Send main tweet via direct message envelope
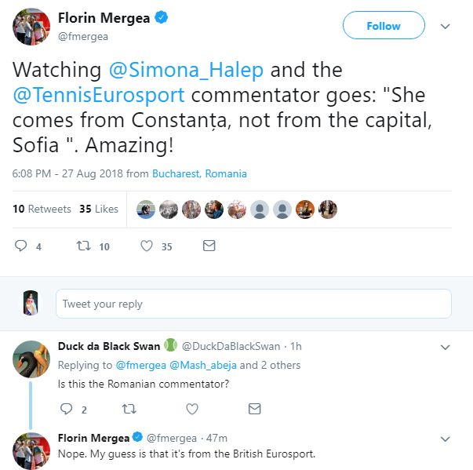Screen dimensions: 473x470 click(x=209, y=246)
